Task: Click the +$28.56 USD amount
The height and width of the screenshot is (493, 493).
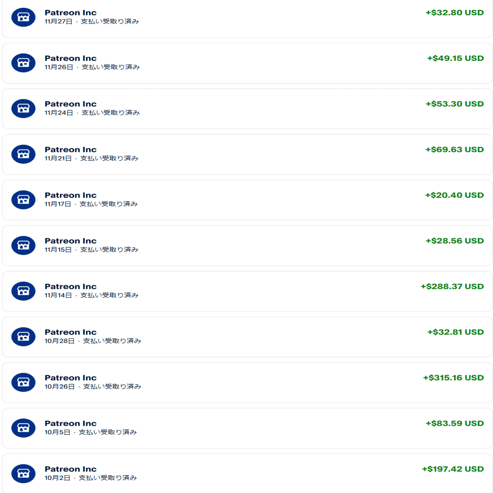Action: point(454,241)
